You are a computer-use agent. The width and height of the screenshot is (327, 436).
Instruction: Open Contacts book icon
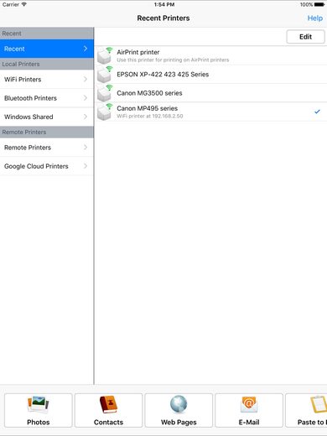click(x=108, y=405)
